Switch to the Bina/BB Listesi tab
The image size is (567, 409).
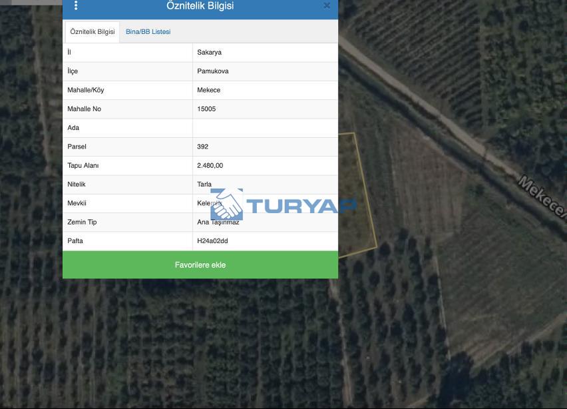click(x=148, y=32)
